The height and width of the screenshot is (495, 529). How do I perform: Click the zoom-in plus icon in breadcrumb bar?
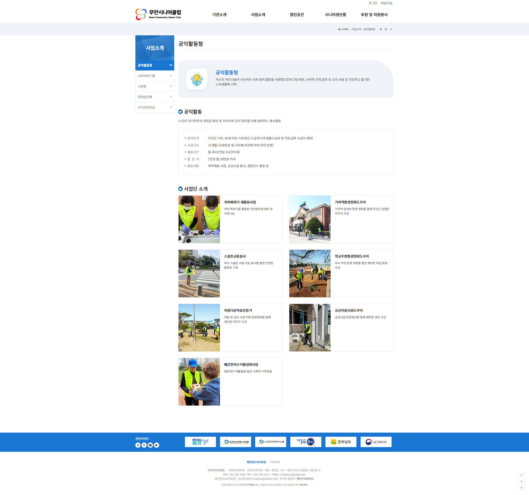click(x=381, y=29)
